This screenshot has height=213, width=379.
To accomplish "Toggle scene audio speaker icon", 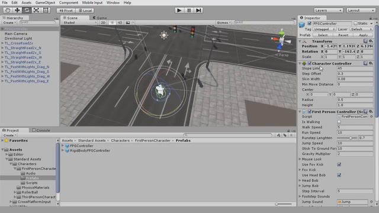I will [120, 22].
